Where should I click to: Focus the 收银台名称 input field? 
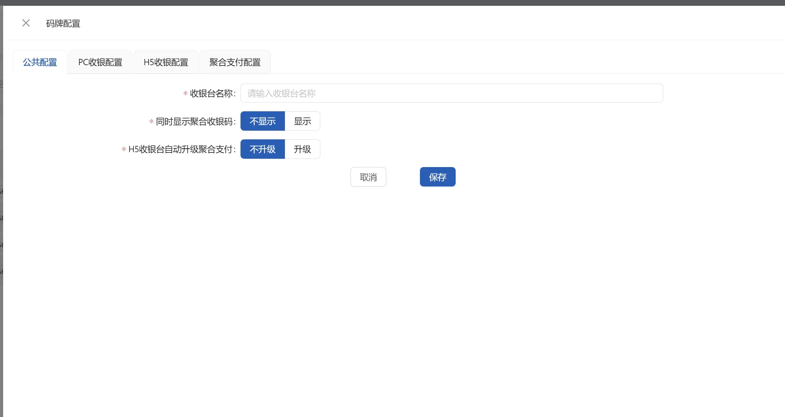click(x=451, y=93)
